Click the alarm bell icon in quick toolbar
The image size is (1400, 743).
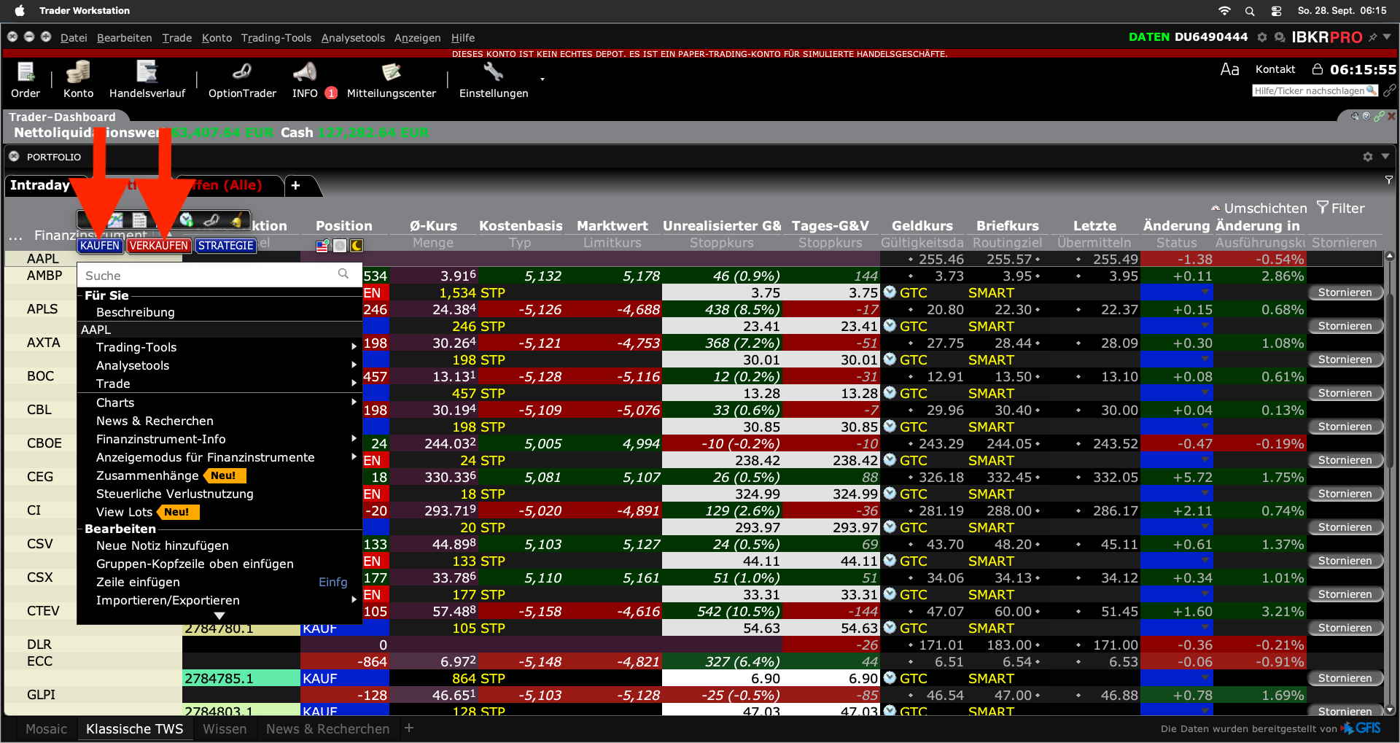click(236, 220)
